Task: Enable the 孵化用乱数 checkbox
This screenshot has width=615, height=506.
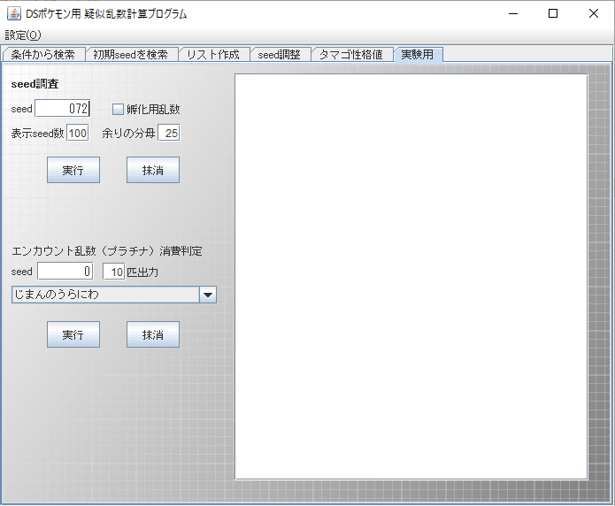Action: 118,109
